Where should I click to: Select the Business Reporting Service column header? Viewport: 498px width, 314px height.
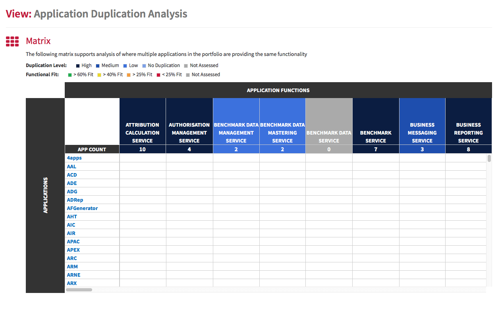click(469, 121)
